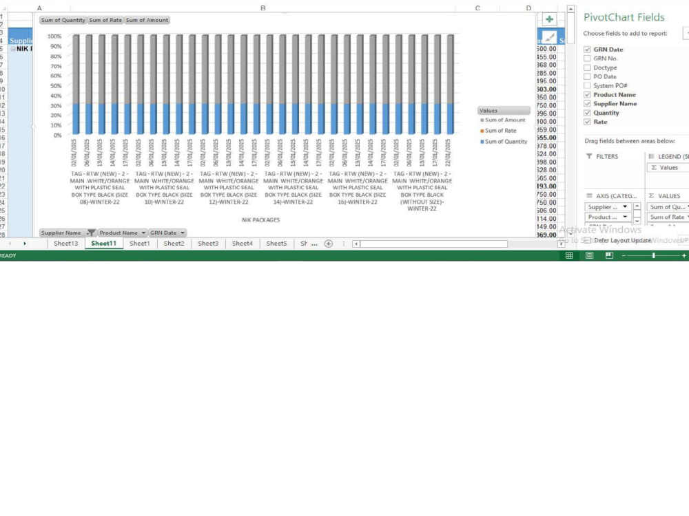Toggle the Defer Layout Update checkbox
Screen dimensions: 689x516
[587, 240]
